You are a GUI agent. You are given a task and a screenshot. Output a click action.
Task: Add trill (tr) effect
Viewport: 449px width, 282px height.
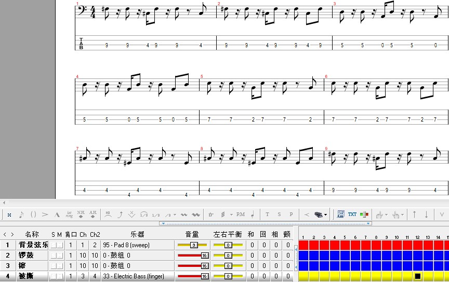tap(211, 214)
